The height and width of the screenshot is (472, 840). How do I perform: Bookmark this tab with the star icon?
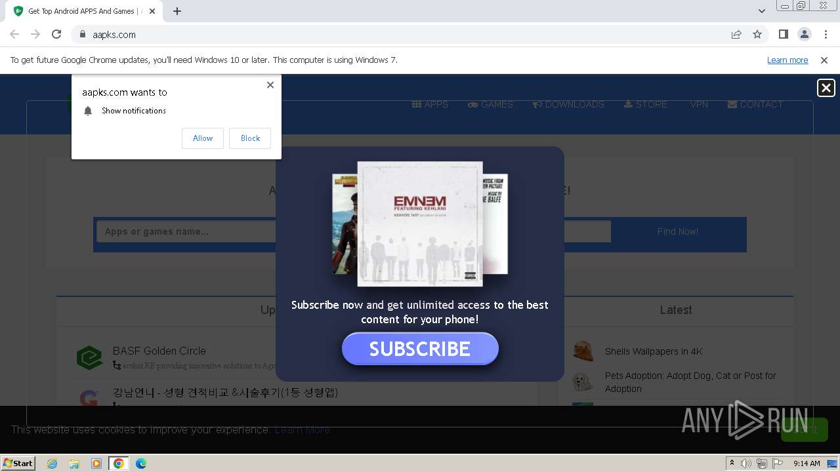[757, 34]
